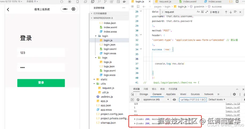
Task: Click the simulator refresh icon
Action: pos(62,2)
